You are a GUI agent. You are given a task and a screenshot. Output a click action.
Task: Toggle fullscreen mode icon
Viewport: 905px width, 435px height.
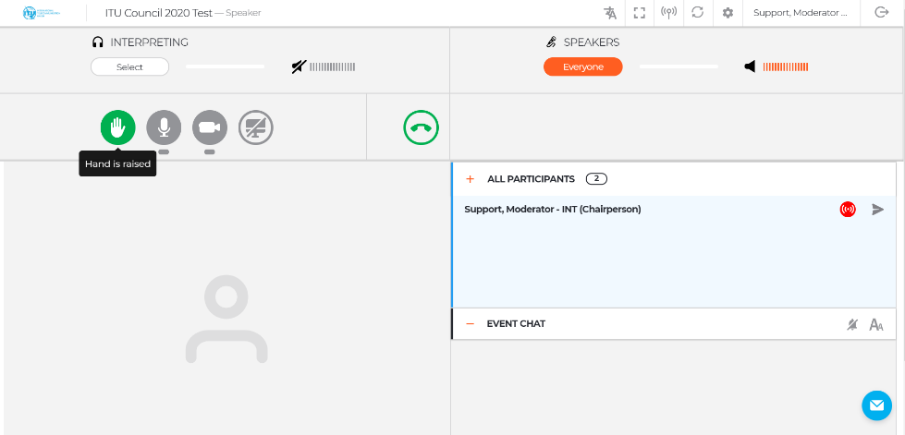pos(640,13)
